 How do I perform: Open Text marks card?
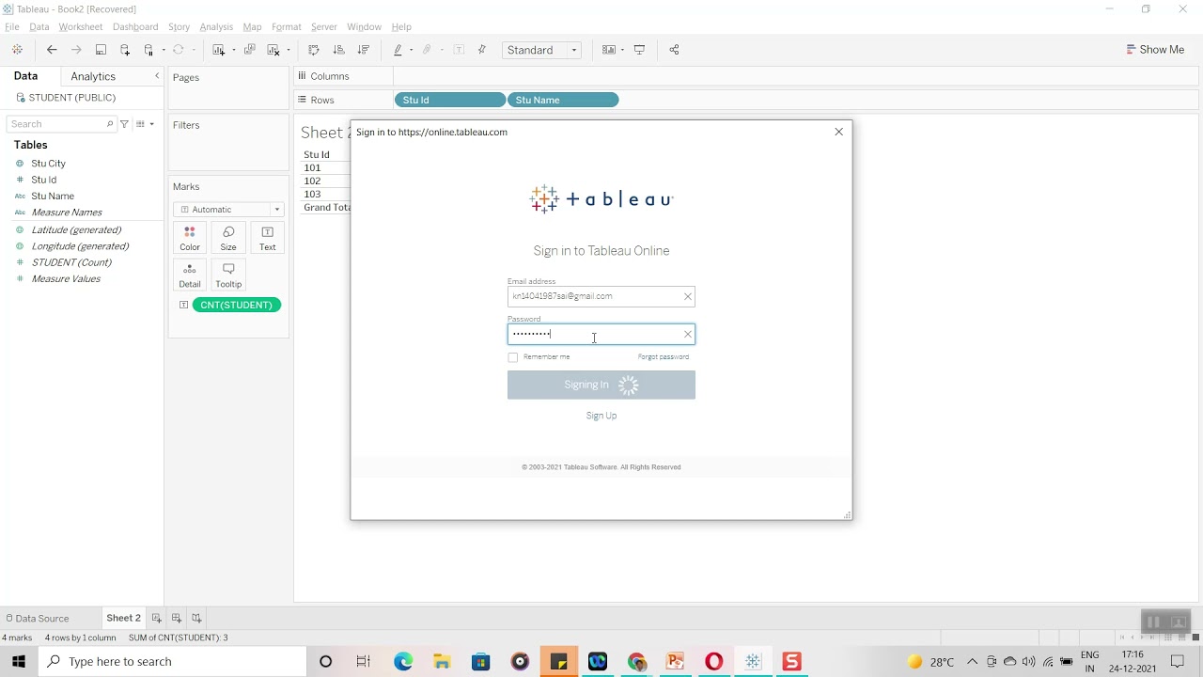click(268, 238)
